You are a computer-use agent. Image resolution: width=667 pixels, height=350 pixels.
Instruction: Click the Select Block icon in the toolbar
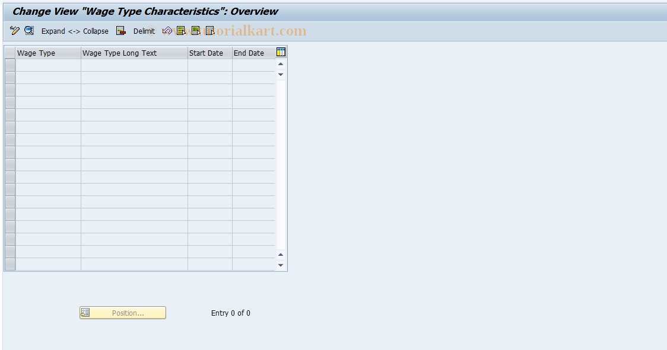196,31
